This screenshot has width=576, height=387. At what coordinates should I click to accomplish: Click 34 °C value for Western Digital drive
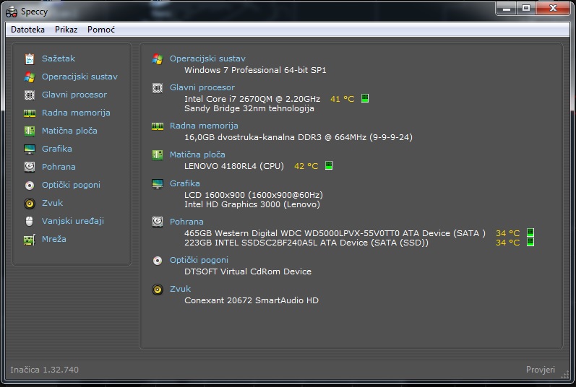coord(507,233)
